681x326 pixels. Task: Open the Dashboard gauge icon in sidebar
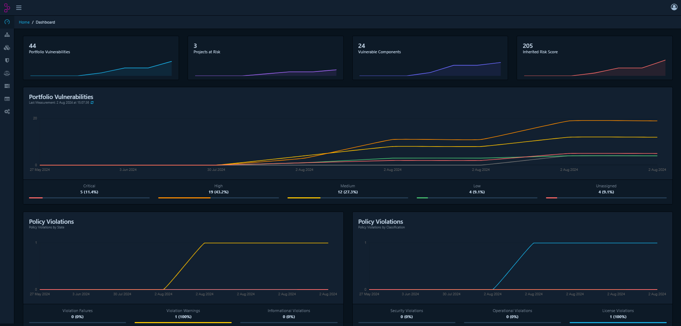[7, 22]
